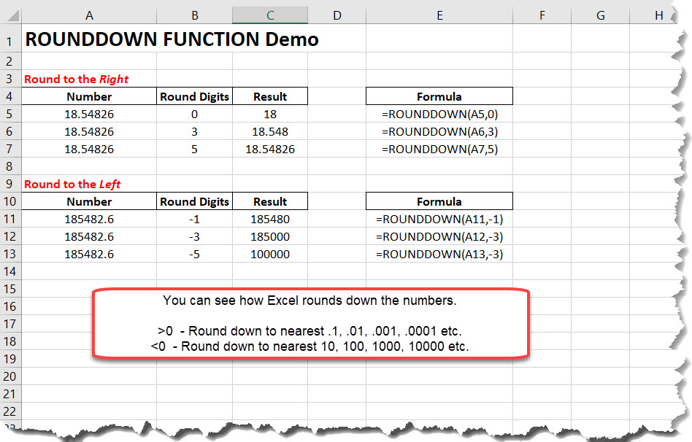Select cell B6 with round digits 3
692x442 pixels.
[195, 131]
